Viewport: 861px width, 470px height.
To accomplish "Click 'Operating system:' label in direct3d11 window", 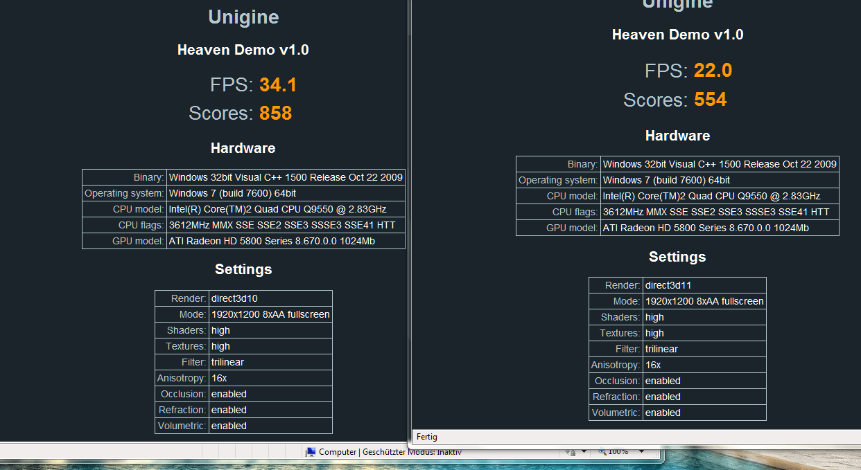I will (558, 180).
